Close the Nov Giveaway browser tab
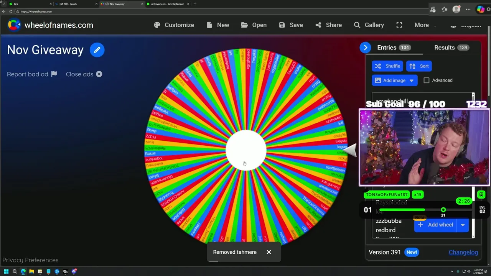The image size is (491, 276). (x=142, y=4)
